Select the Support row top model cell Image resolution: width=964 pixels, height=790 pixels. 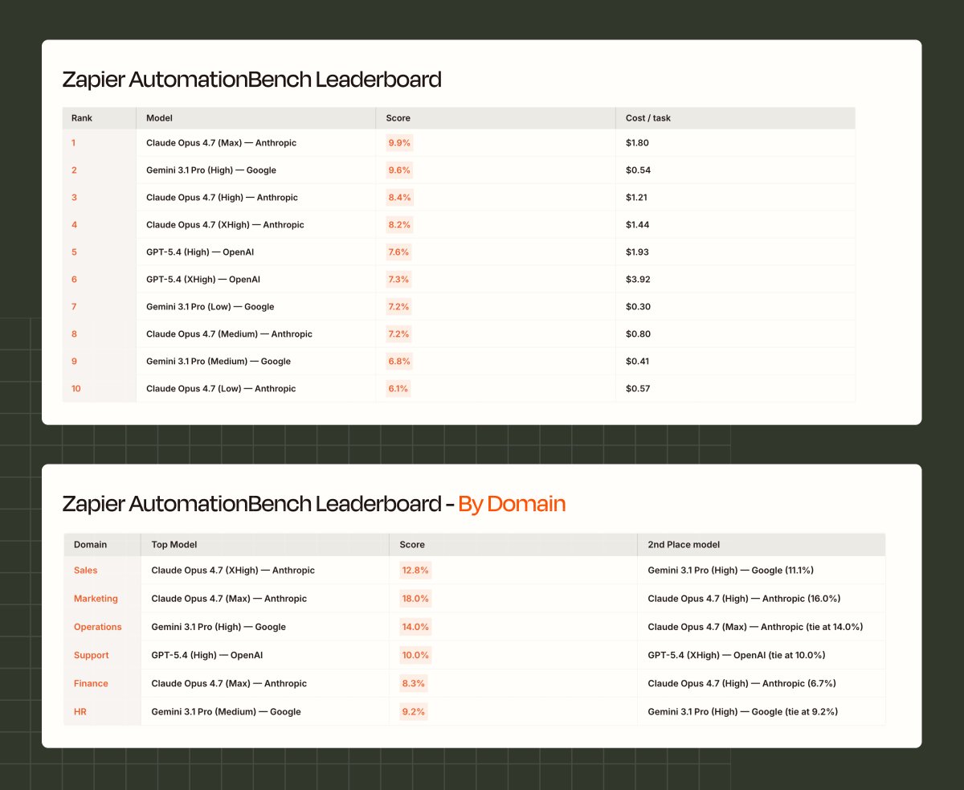tap(265, 655)
